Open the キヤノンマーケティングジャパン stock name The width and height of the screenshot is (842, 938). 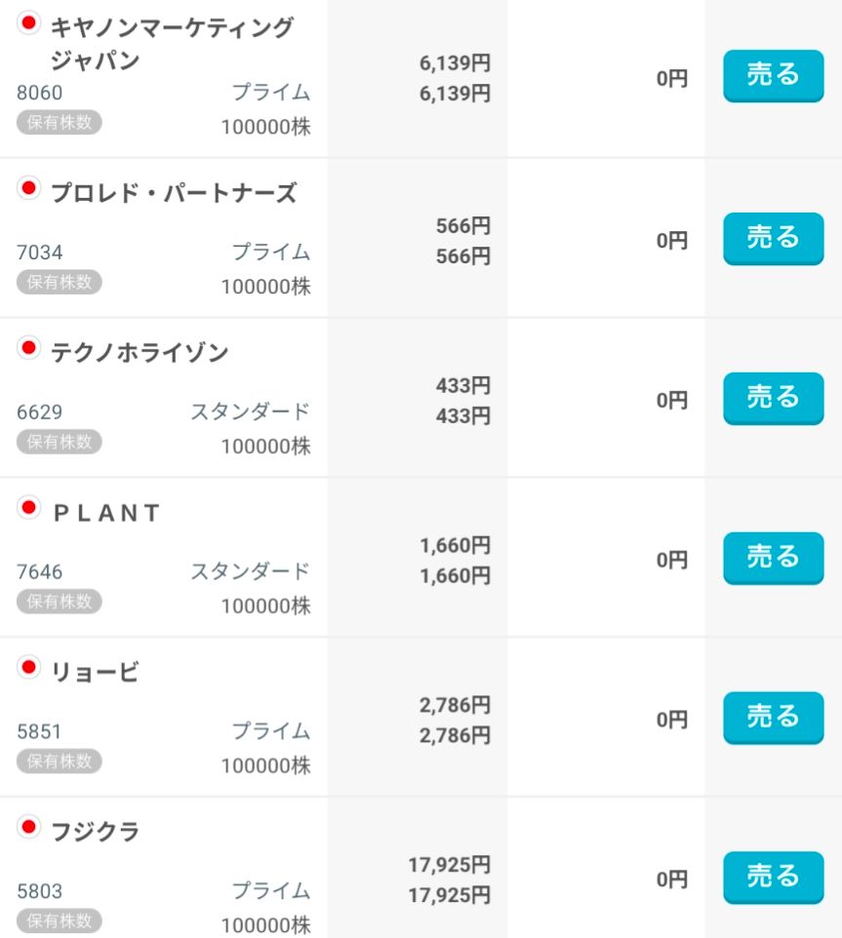click(x=172, y=44)
